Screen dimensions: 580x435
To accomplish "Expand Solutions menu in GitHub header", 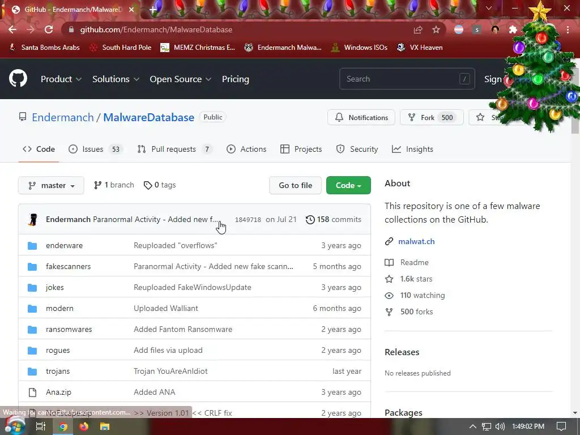I will pos(116,79).
